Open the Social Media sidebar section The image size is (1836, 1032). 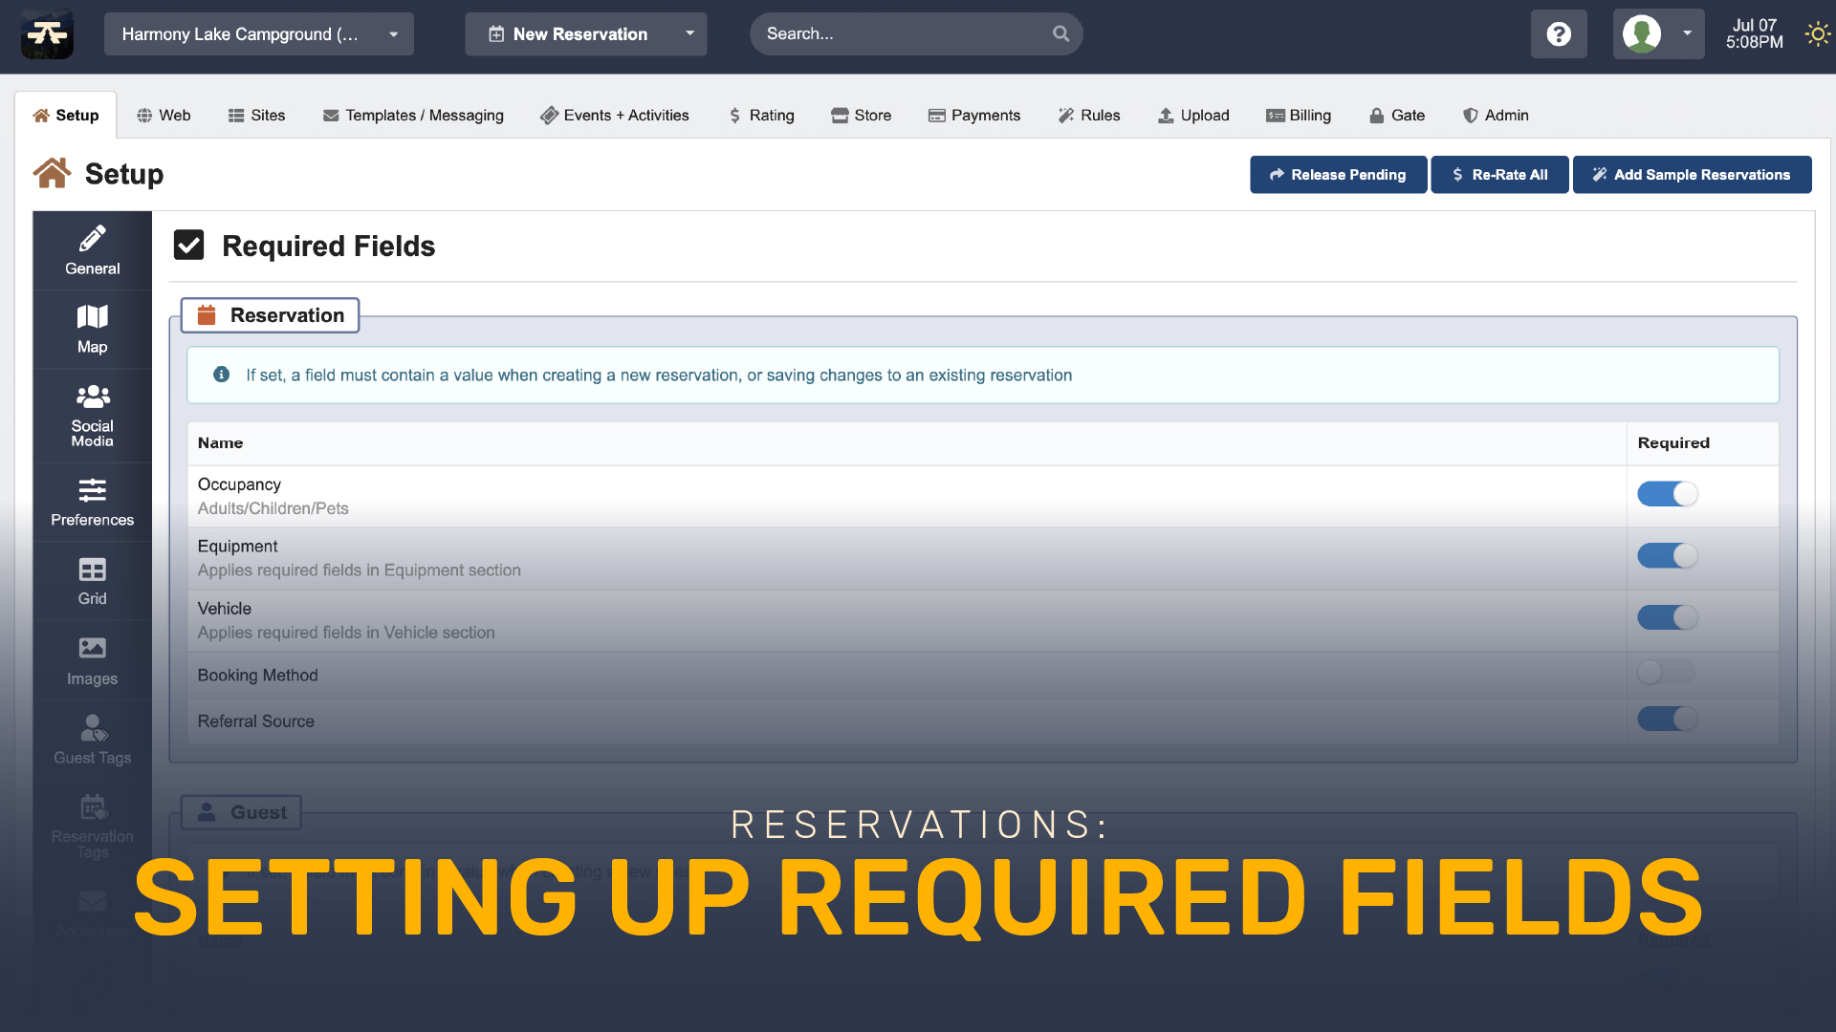(92, 416)
